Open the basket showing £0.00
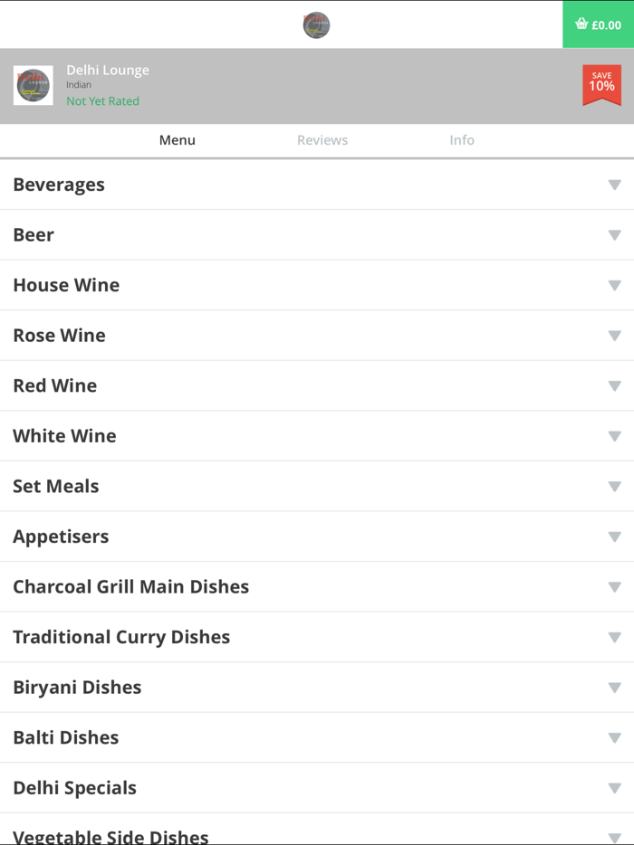Image resolution: width=634 pixels, height=845 pixels. point(598,24)
